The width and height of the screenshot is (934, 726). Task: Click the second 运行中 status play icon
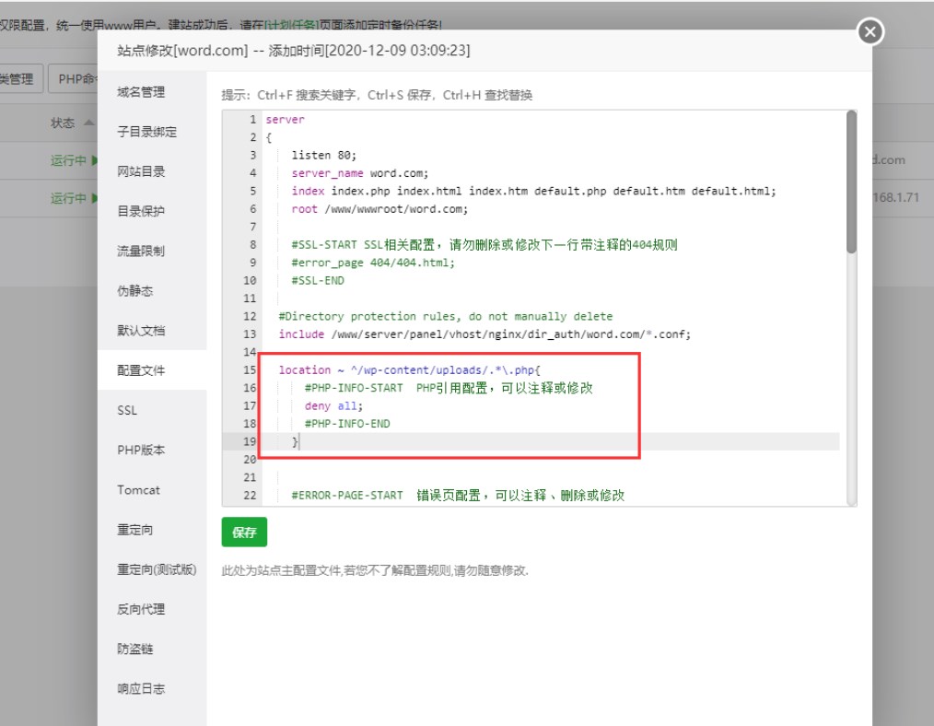pyautogui.click(x=94, y=198)
